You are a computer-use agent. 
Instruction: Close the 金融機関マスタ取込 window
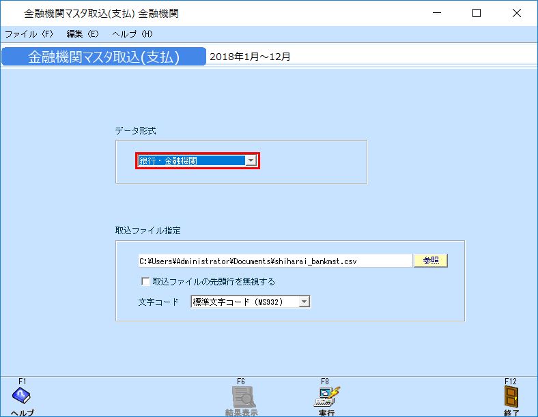tap(516, 13)
